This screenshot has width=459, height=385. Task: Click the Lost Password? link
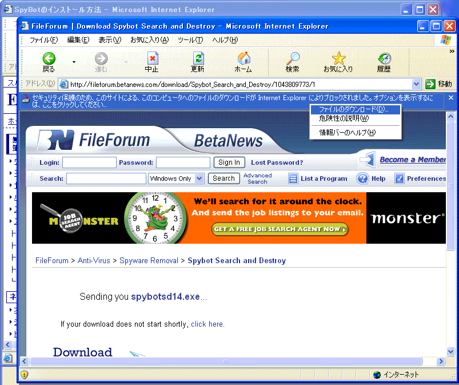tap(277, 162)
